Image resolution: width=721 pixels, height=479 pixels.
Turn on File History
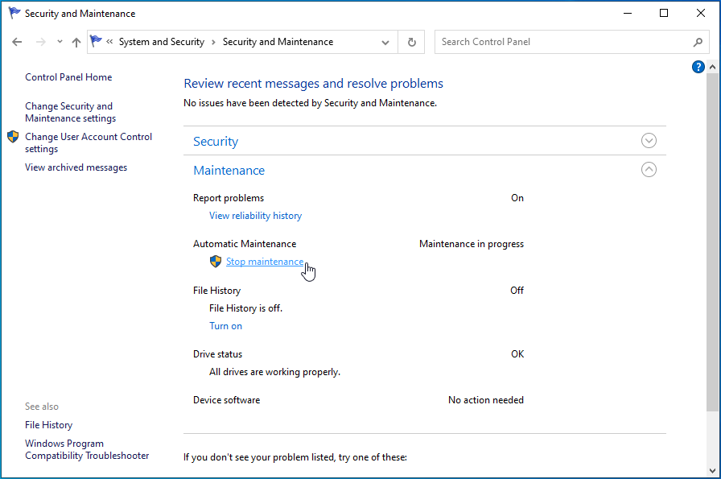click(225, 326)
